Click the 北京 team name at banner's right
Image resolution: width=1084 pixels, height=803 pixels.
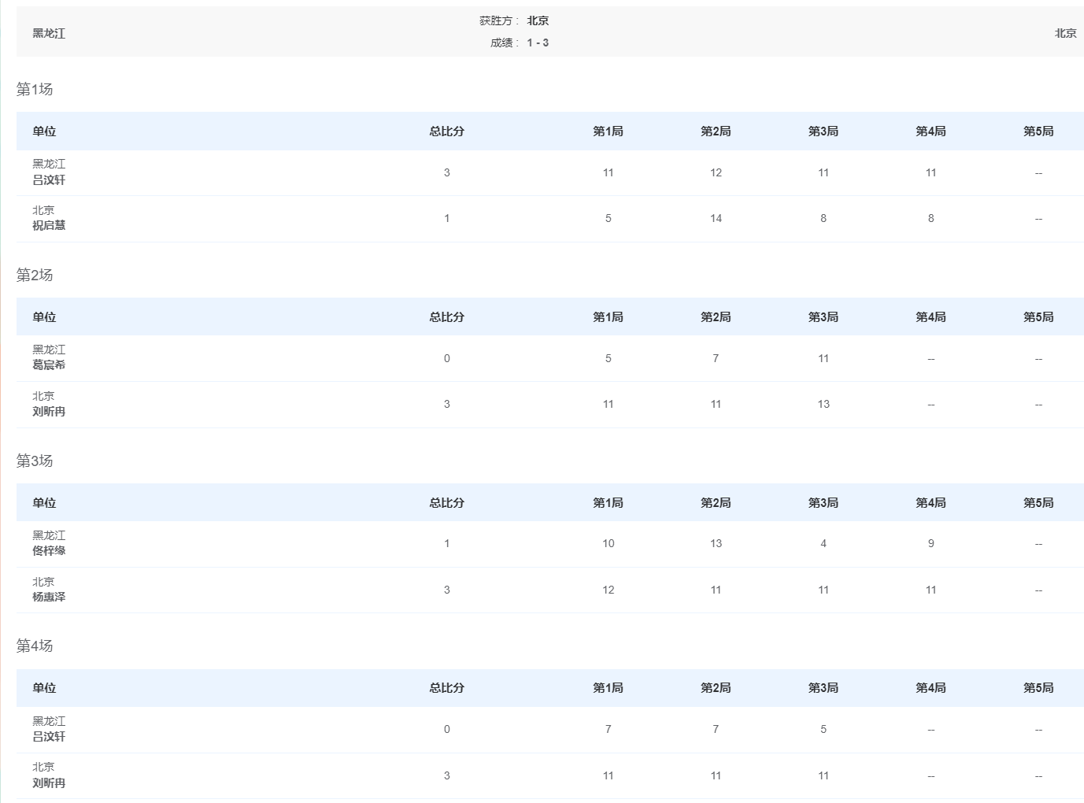(x=1065, y=33)
